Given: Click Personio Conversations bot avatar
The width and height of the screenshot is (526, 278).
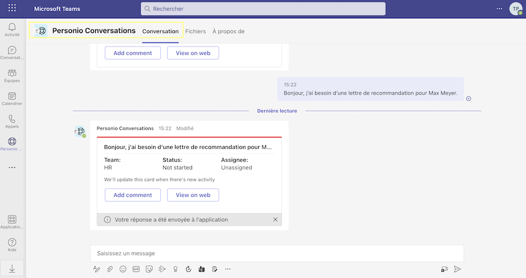Looking at the screenshot, I should point(80,132).
